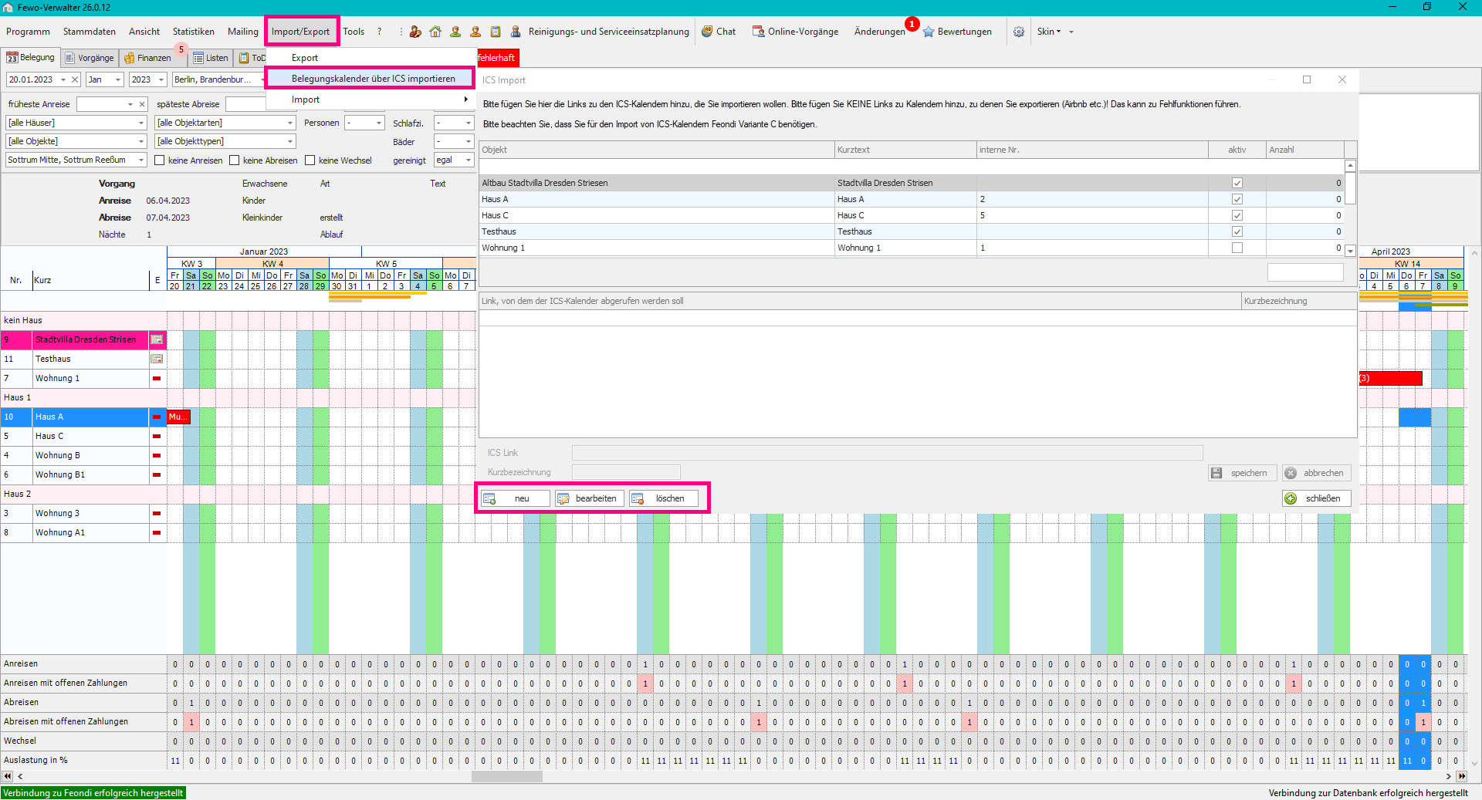The height and width of the screenshot is (800, 1482).
Task: Click the red marker icon for Wohnung A1
Action: click(x=157, y=532)
